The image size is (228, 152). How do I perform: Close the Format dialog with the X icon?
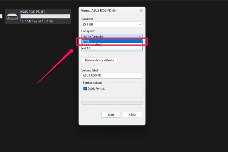(x=141, y=11)
